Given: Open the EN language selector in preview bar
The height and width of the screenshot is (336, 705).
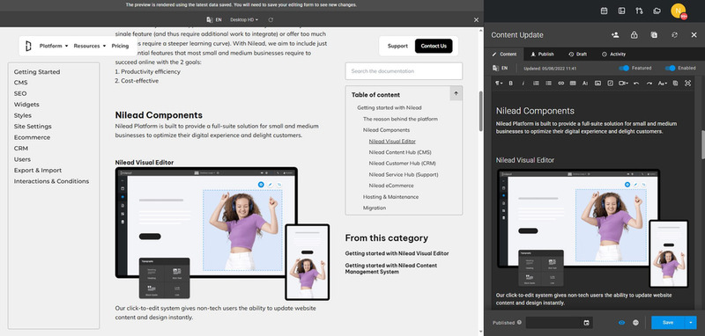Looking at the screenshot, I should point(214,19).
